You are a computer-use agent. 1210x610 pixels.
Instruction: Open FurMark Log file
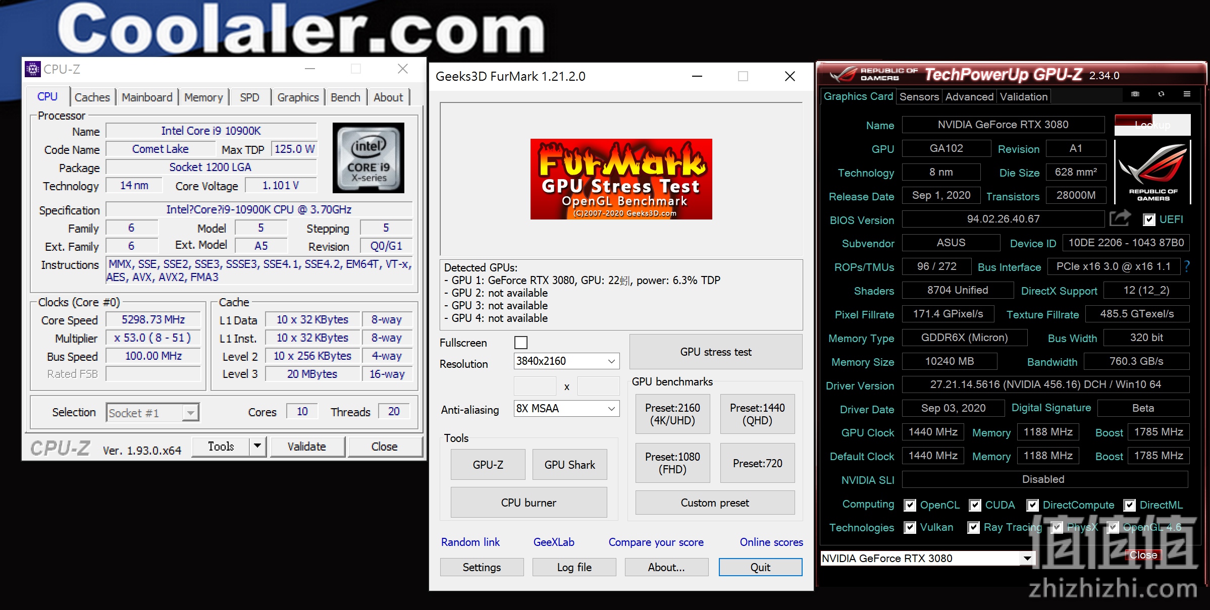pyautogui.click(x=574, y=567)
